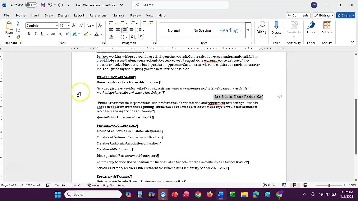Align text left

coord(111,30)
